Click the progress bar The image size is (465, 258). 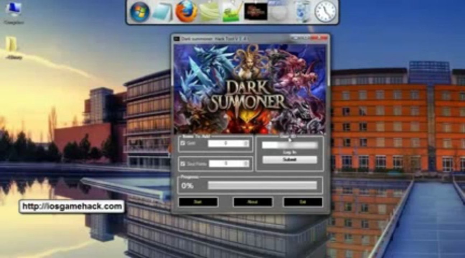pyautogui.click(x=262, y=185)
